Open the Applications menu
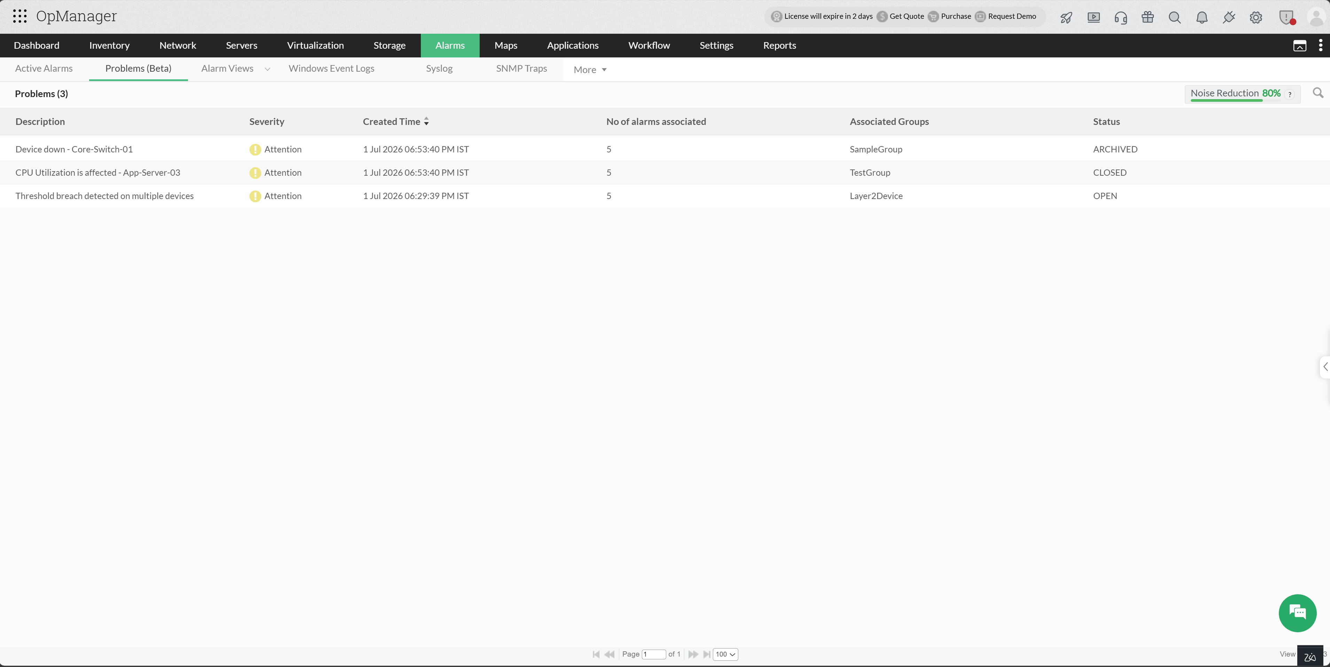The image size is (1330, 667). (573, 46)
